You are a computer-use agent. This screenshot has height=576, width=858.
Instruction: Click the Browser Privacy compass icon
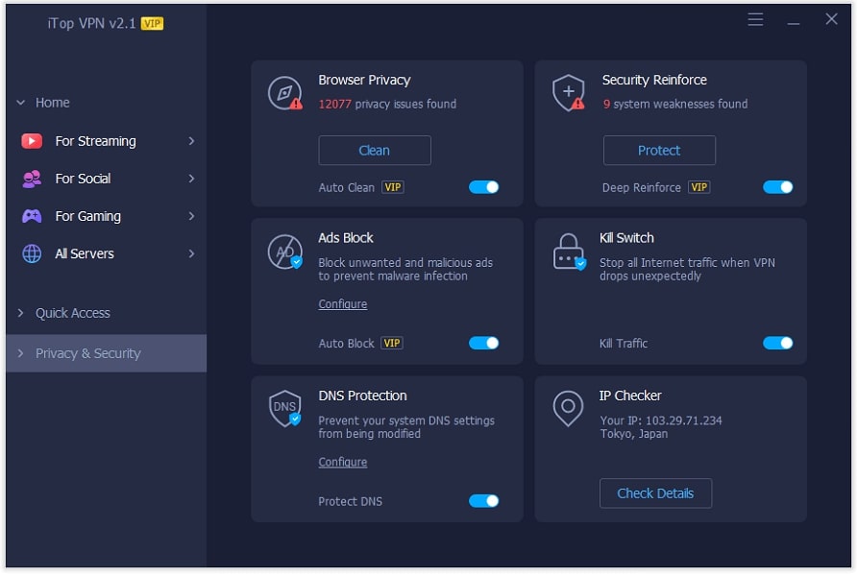(284, 93)
